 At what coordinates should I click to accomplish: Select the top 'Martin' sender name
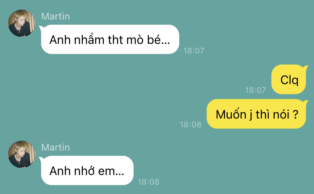pyautogui.click(x=56, y=16)
